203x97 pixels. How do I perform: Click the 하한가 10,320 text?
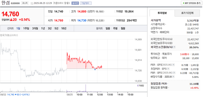click(96, 20)
